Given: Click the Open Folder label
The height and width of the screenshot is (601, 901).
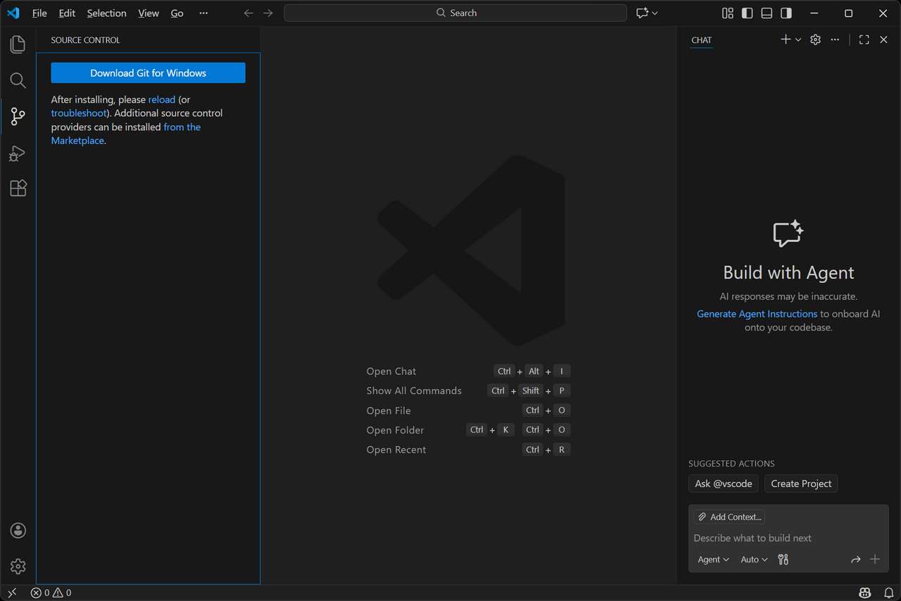Looking at the screenshot, I should click(x=395, y=430).
